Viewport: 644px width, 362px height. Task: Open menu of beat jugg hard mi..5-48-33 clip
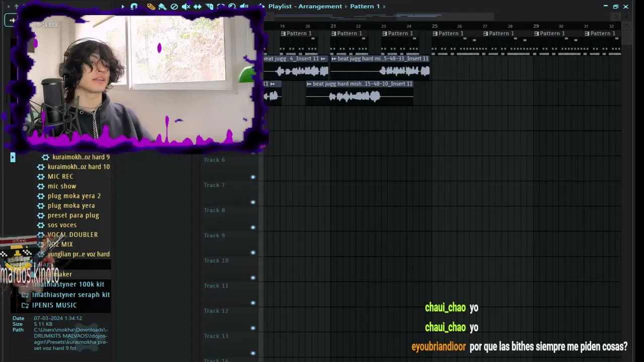point(334,59)
